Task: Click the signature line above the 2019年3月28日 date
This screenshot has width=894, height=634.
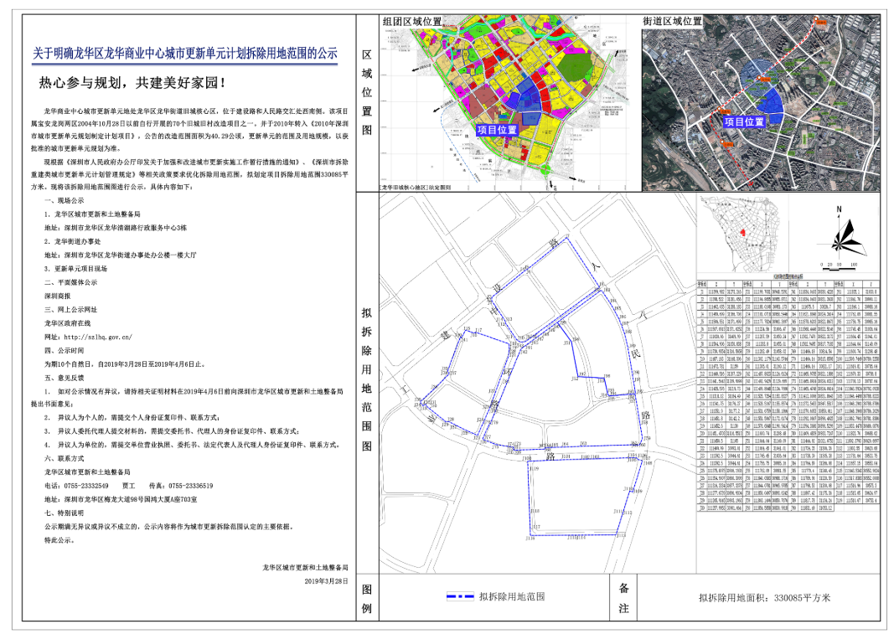Action: 305,568
